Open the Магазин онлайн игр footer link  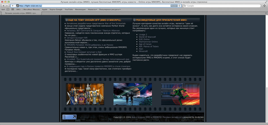(x=173, y=117)
